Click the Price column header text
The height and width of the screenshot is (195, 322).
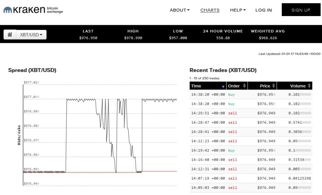point(264,86)
